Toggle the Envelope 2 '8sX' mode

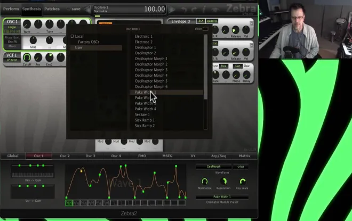click(201, 21)
